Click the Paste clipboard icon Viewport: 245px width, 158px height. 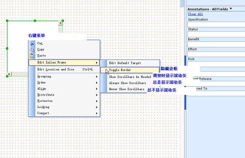click(32, 56)
